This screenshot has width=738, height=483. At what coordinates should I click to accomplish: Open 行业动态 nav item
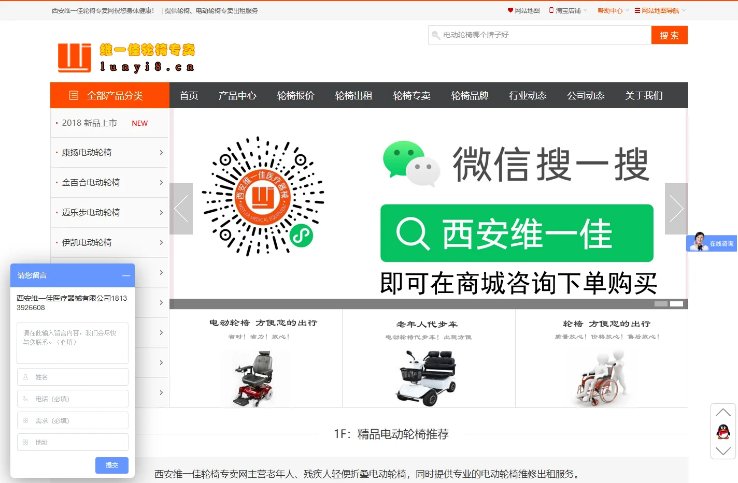(528, 95)
